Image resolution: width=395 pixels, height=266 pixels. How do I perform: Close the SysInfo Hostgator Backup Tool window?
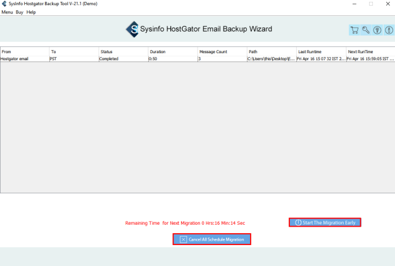pyautogui.click(x=388, y=4)
